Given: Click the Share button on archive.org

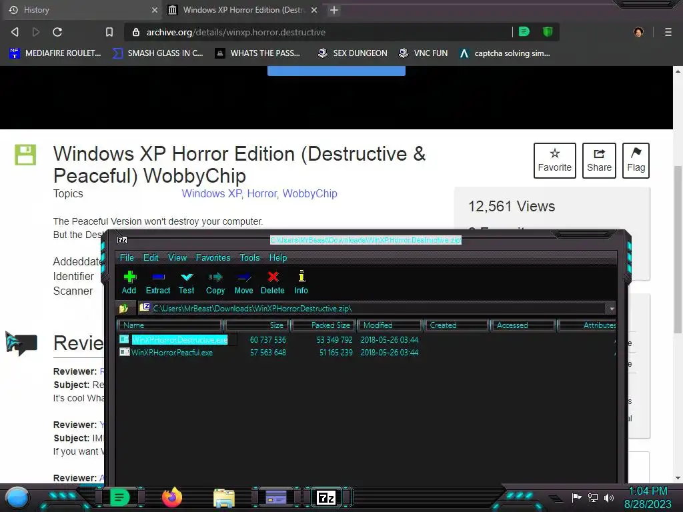Looking at the screenshot, I should (599, 161).
